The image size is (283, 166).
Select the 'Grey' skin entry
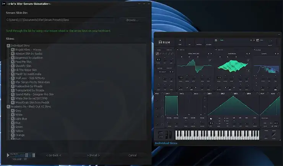tap(18, 111)
